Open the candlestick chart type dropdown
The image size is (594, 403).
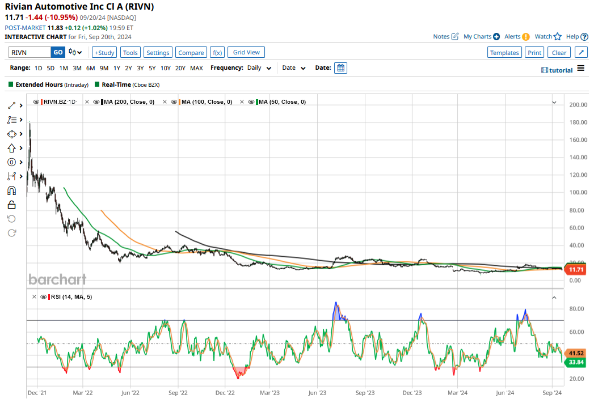[75, 53]
